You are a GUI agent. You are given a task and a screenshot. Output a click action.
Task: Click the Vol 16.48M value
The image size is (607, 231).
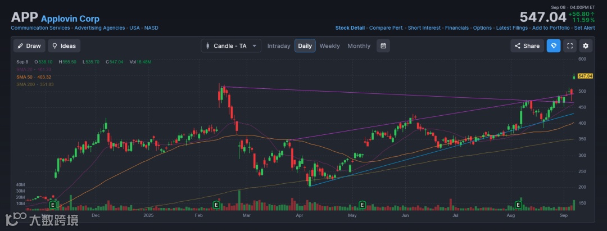click(140, 62)
